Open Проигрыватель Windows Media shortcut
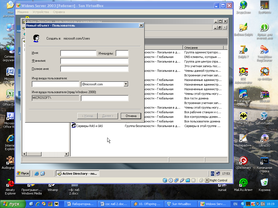Image resolution: width=278 pixels, height=208 pixels. (31, 189)
